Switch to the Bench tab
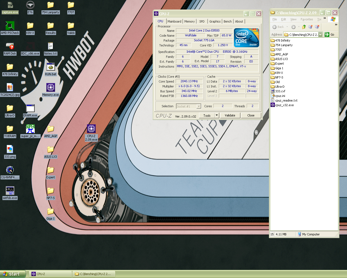347x278 pixels. tap(228, 21)
